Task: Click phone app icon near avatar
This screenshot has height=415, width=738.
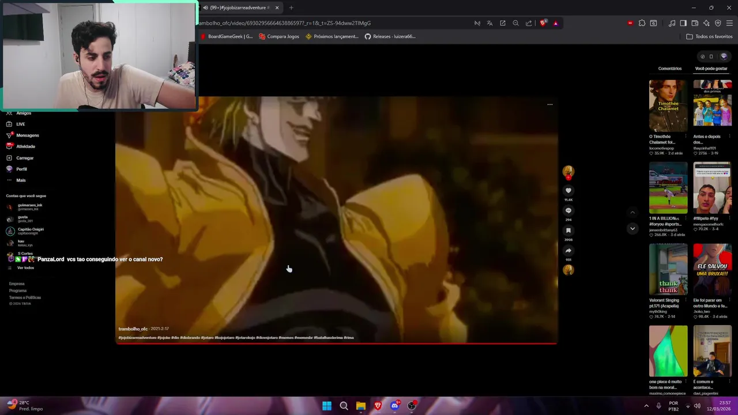Action: [711, 56]
